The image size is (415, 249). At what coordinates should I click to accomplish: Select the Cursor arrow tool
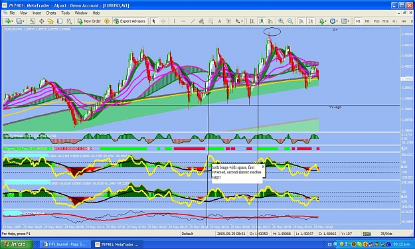pos(154,21)
